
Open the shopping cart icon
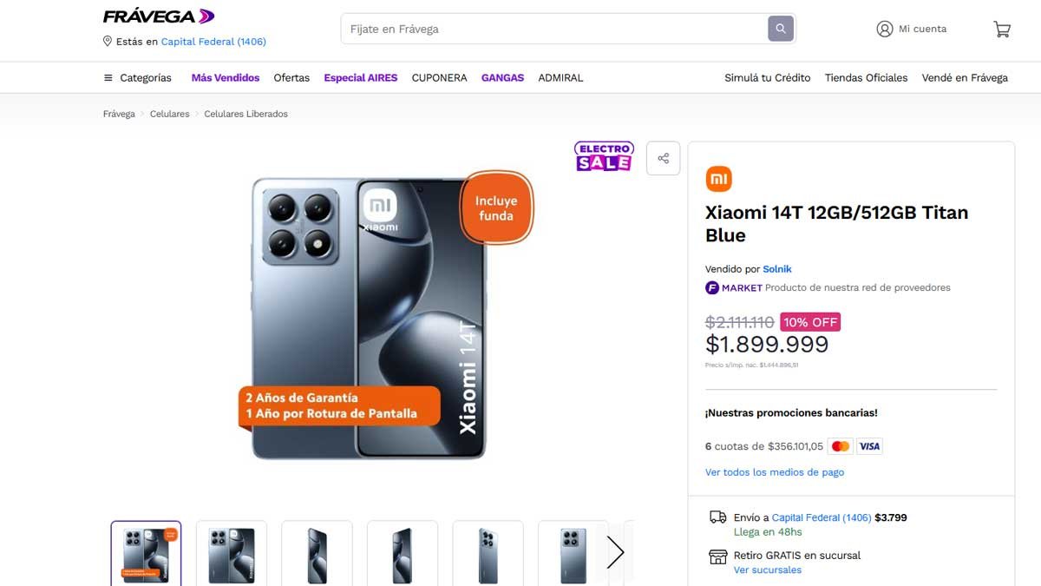1002,29
